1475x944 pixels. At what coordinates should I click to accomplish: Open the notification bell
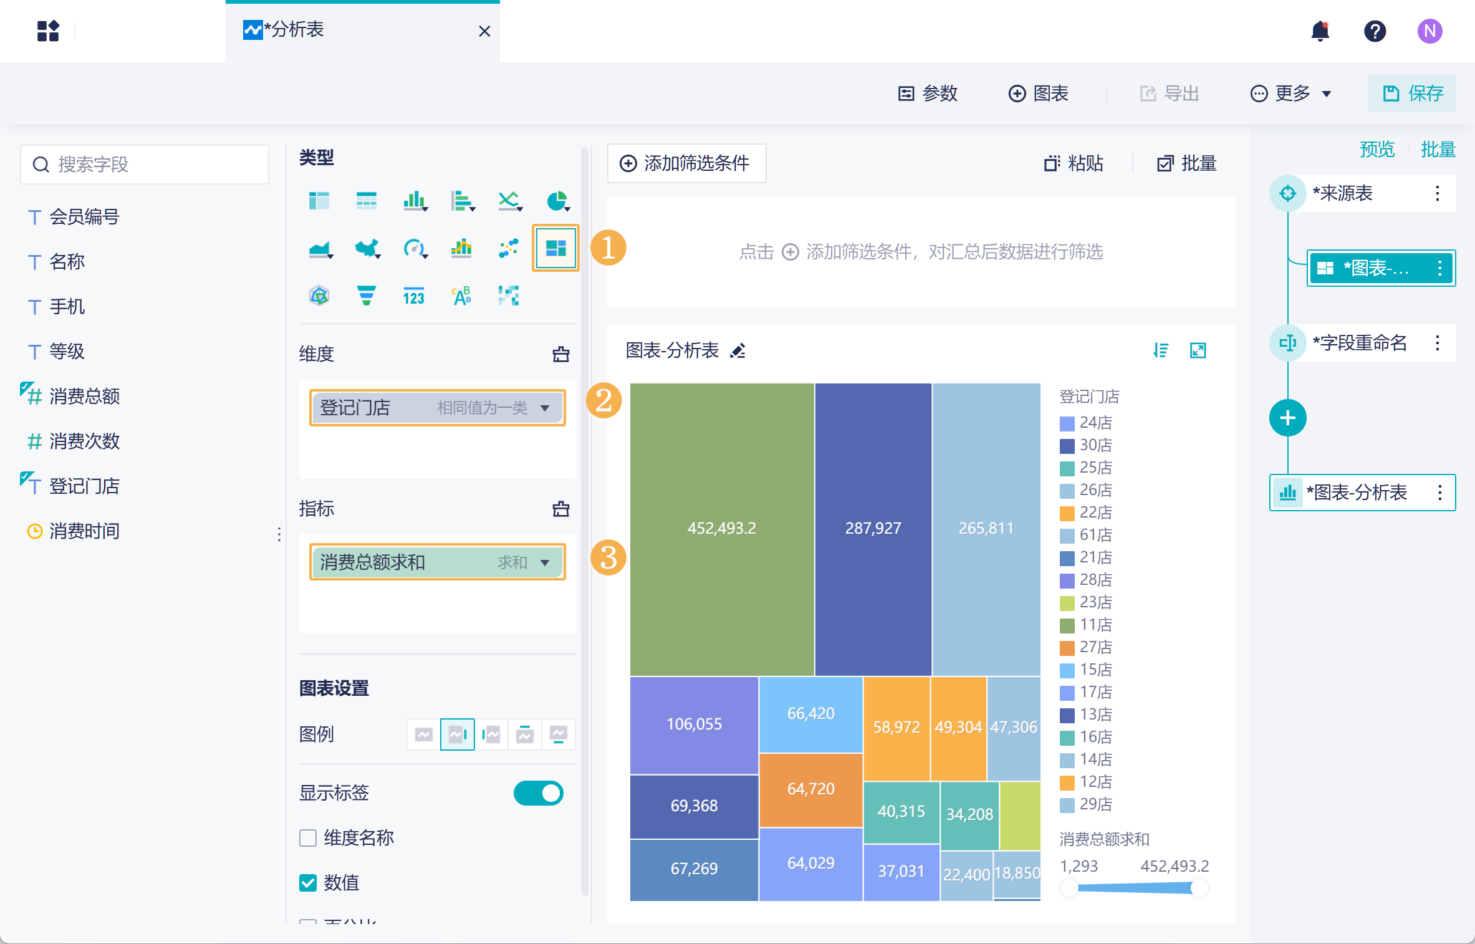(x=1320, y=31)
